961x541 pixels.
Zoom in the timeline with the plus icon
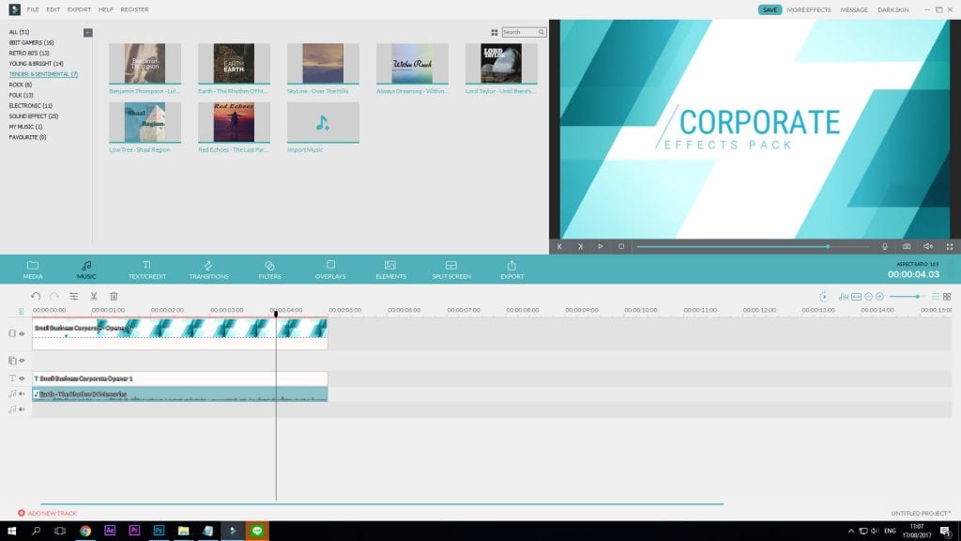(878, 297)
